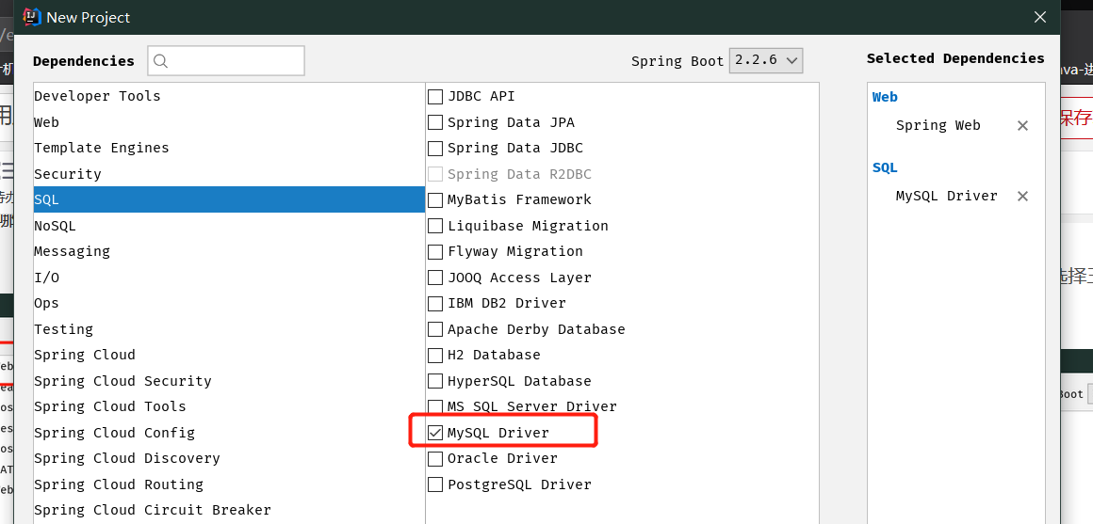Click the Web group header in selected list
The width and height of the screenshot is (1093, 524).
tap(885, 98)
